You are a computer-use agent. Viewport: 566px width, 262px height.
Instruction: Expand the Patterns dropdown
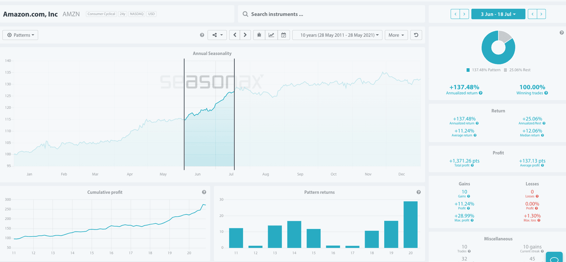20,35
